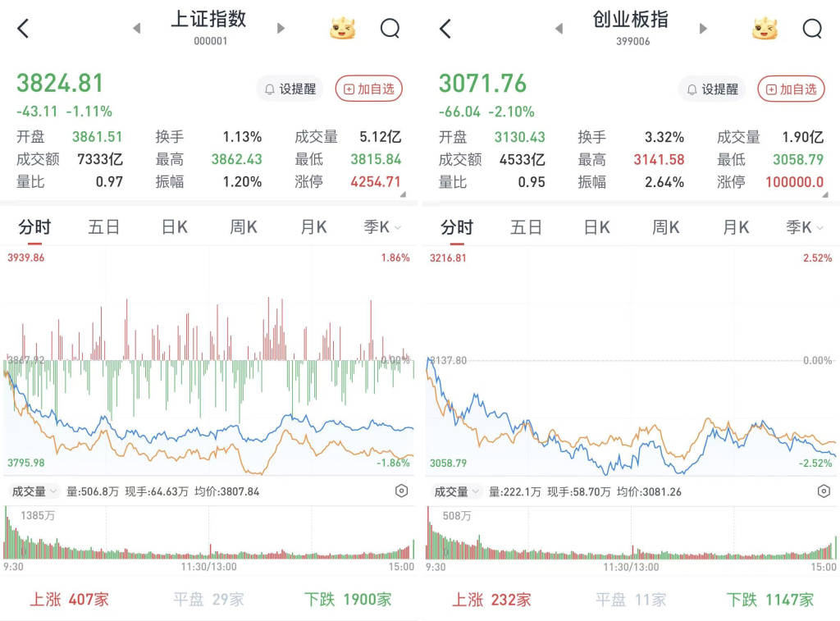
Task: Add 上证指数 to watchlist with 加自选
Action: tap(368, 89)
